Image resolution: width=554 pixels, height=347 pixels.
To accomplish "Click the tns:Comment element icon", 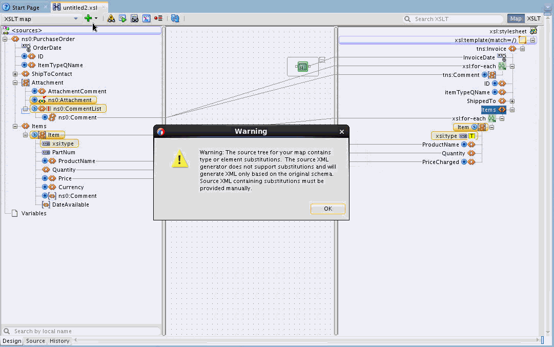I will click(492, 75).
